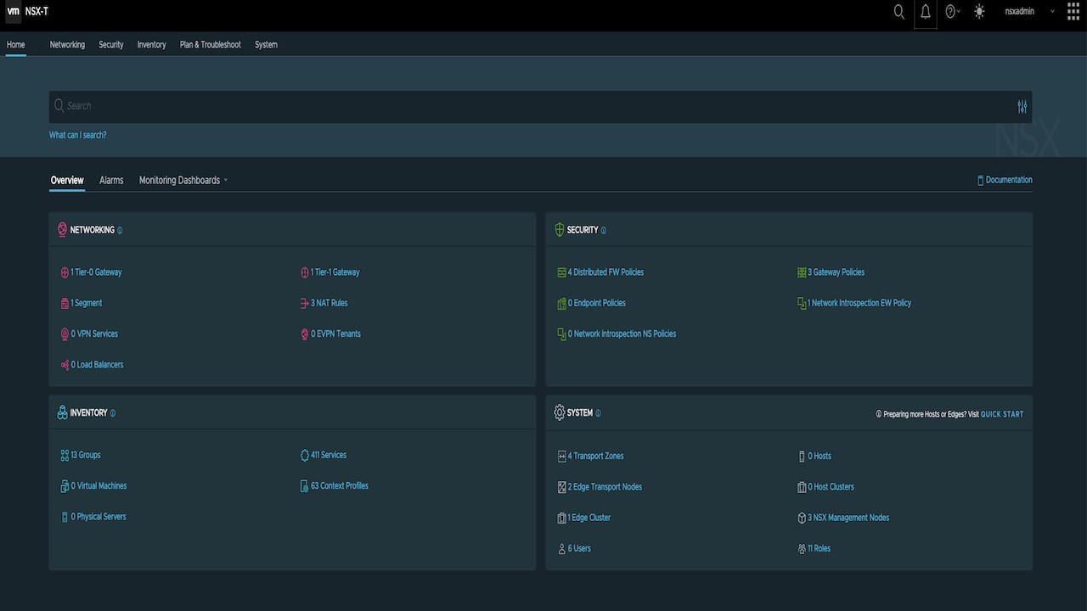This screenshot has height=611, width=1087.
Task: Open the 'What can I search?' link
Action: [x=78, y=135]
